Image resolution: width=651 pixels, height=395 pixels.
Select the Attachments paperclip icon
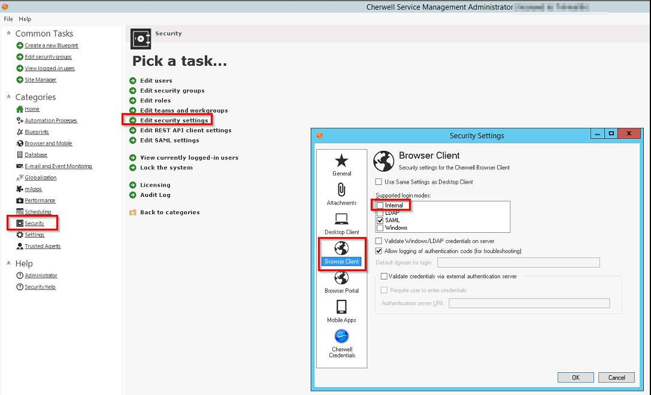coord(341,190)
